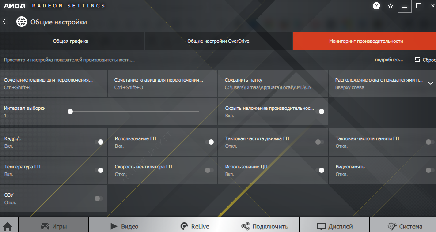This screenshot has width=436, height=232.
Task: Change the Ctrl+Shift+O hotkey setting
Action: (x=162, y=83)
